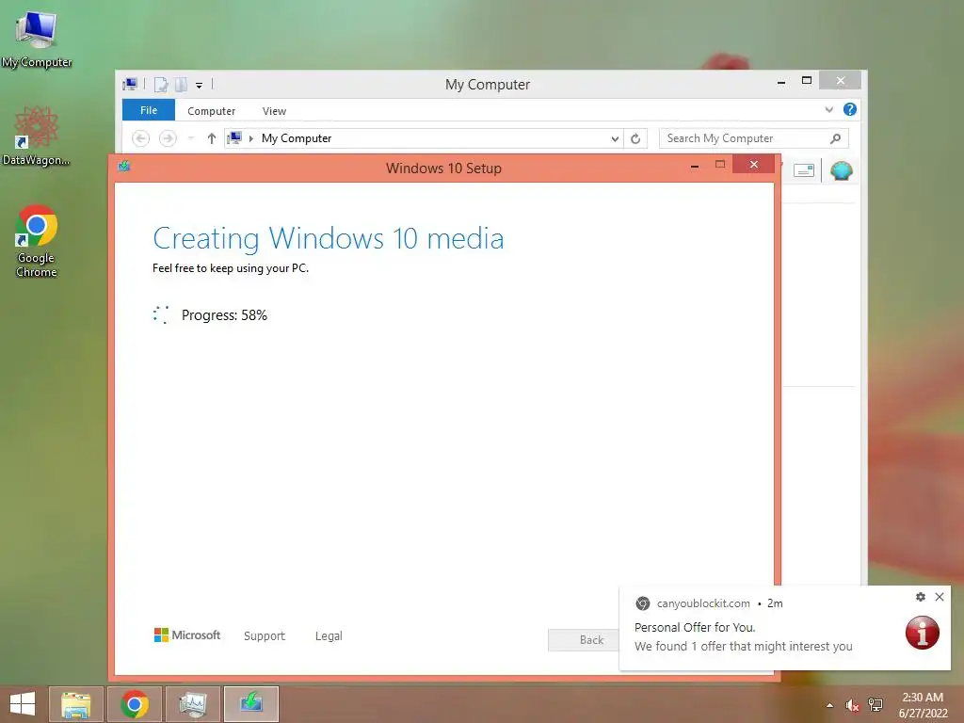Close the Windows 10 Setup window
Image resolution: width=964 pixels, height=723 pixels.
(754, 164)
